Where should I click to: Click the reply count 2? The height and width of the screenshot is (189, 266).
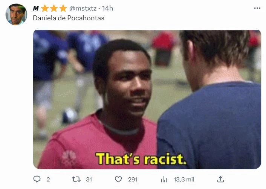pyautogui.click(x=48, y=179)
